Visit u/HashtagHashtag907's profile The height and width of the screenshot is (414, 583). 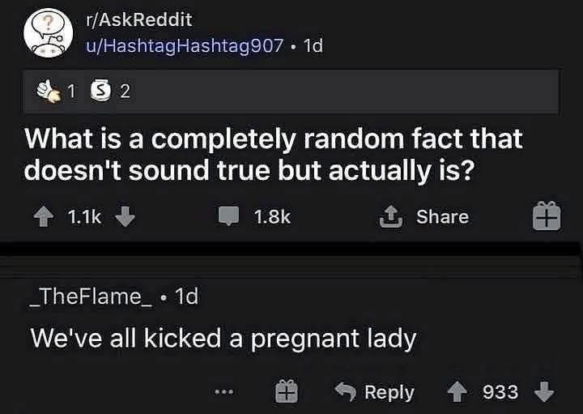pos(185,45)
